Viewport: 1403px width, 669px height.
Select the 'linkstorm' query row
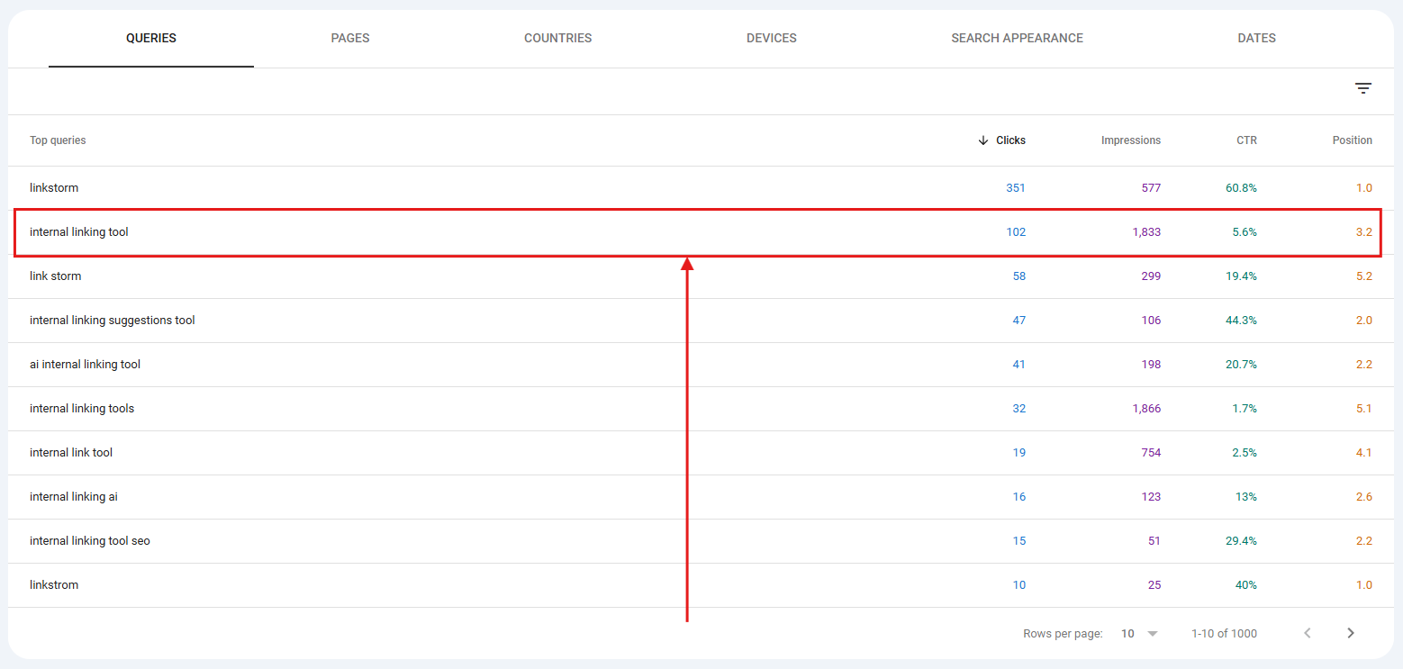701,188
